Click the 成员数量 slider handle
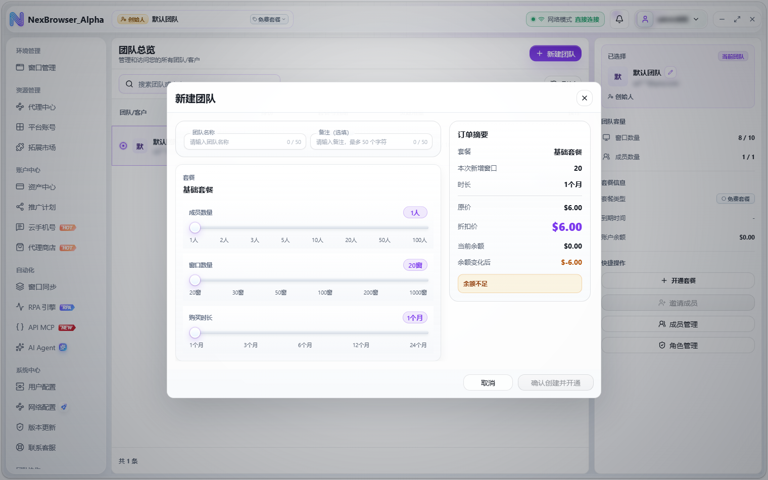768x480 pixels. point(195,227)
